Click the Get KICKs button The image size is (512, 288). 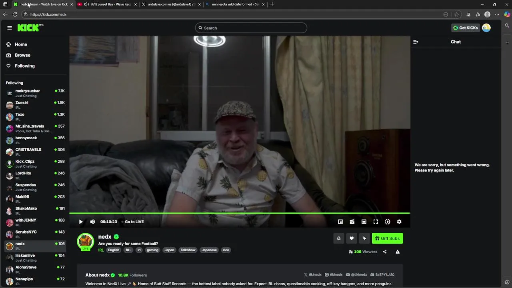465,28
